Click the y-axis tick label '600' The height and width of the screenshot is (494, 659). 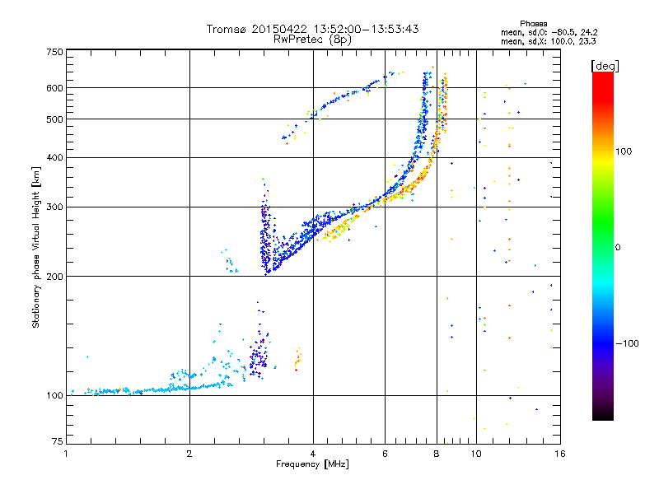pyautogui.click(x=54, y=88)
